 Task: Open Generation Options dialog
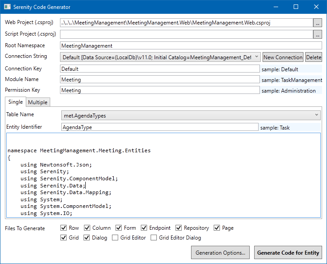(220, 253)
